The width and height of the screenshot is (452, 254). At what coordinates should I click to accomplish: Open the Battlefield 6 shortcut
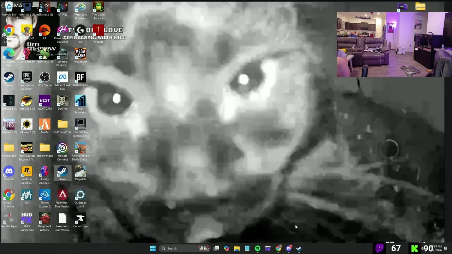(81, 80)
